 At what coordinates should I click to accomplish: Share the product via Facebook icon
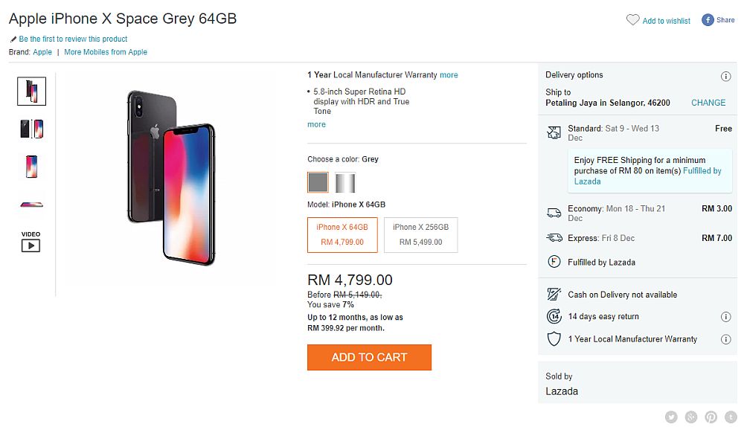click(708, 20)
